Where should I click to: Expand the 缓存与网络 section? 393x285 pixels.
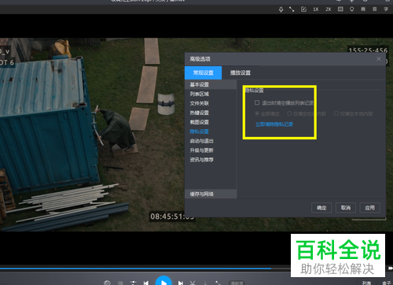(x=211, y=194)
